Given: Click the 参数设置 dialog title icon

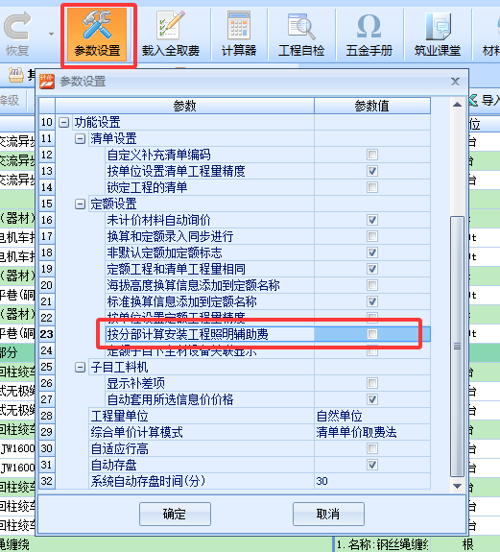Looking at the screenshot, I should click(x=47, y=82).
